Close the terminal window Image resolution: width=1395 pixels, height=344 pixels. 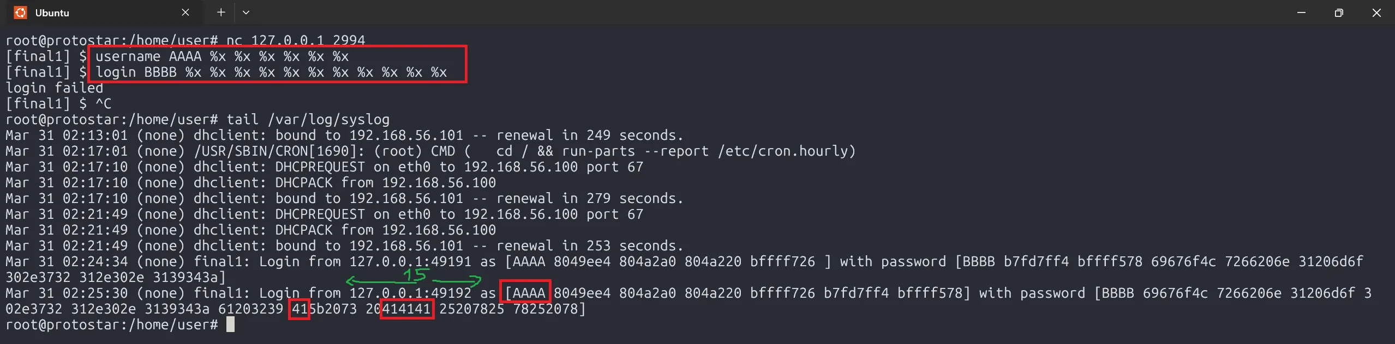[1376, 13]
